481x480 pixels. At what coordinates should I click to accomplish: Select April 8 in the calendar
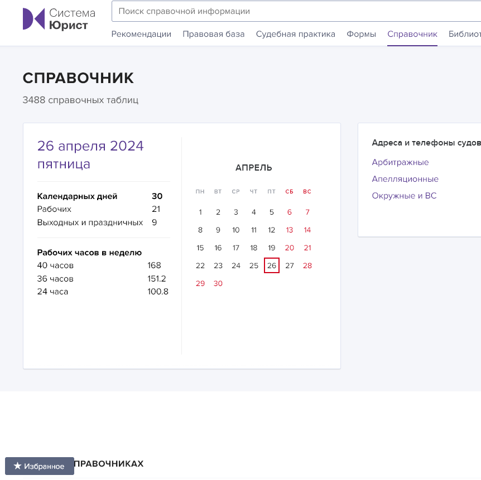click(x=200, y=230)
